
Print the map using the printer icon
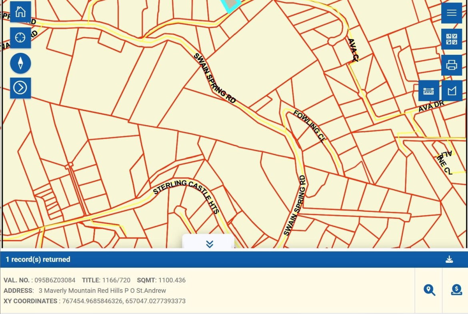point(452,65)
